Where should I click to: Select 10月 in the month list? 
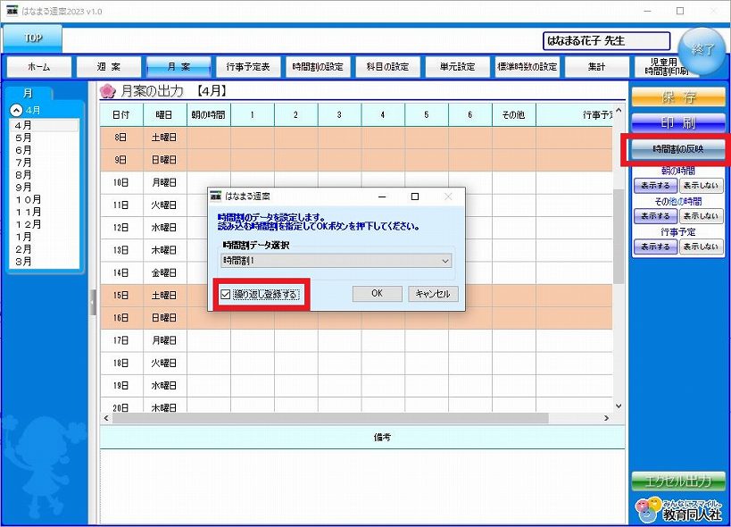coord(45,199)
